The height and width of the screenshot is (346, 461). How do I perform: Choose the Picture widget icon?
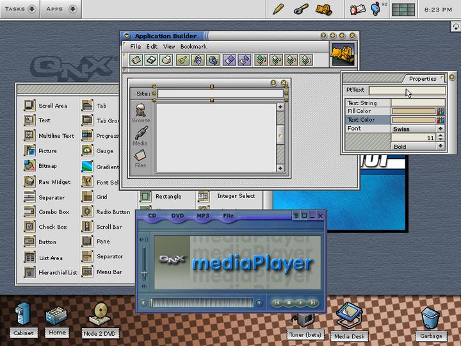click(x=29, y=151)
